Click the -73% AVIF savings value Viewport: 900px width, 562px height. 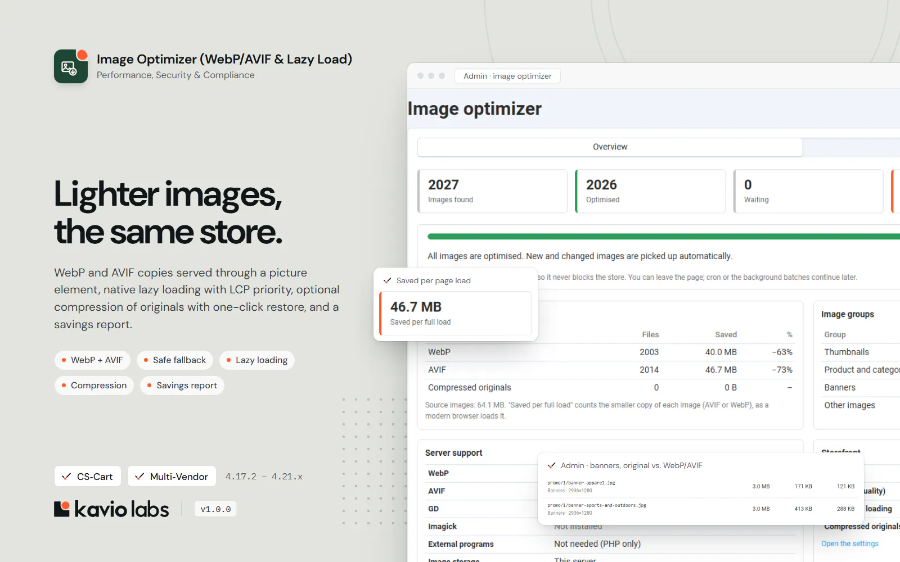coord(782,369)
